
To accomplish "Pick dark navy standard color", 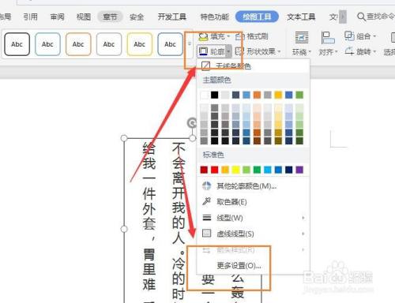I will [x=289, y=170].
